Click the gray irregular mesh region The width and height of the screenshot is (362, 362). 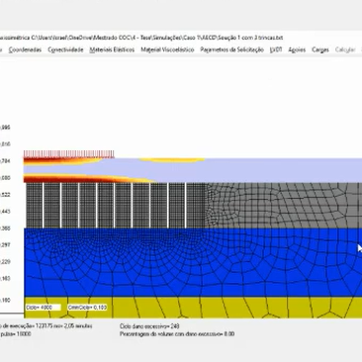(x=284, y=205)
